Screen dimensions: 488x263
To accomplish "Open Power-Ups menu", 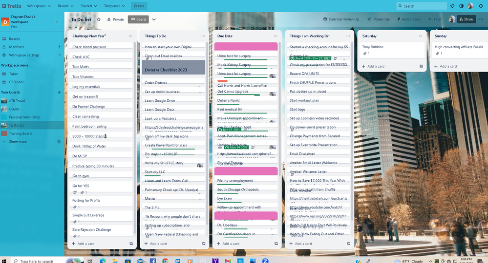I will point(379,19).
